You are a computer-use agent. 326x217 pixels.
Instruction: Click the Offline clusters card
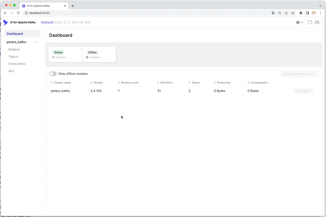[99, 55]
